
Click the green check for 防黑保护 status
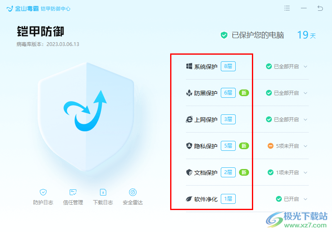(x=269, y=93)
